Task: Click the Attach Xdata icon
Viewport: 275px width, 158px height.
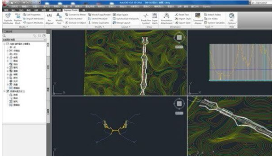Action: tap(206, 15)
